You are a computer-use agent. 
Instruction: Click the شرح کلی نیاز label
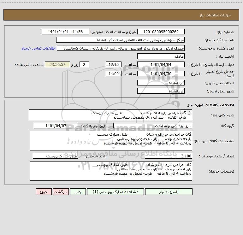(x=223, y=115)
